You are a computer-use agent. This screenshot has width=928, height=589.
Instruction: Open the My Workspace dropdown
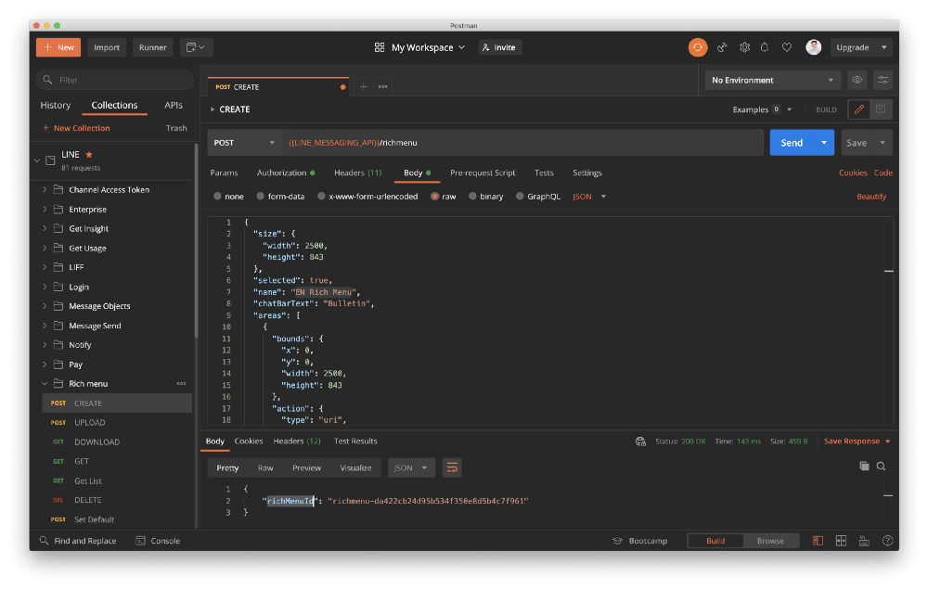pos(419,47)
